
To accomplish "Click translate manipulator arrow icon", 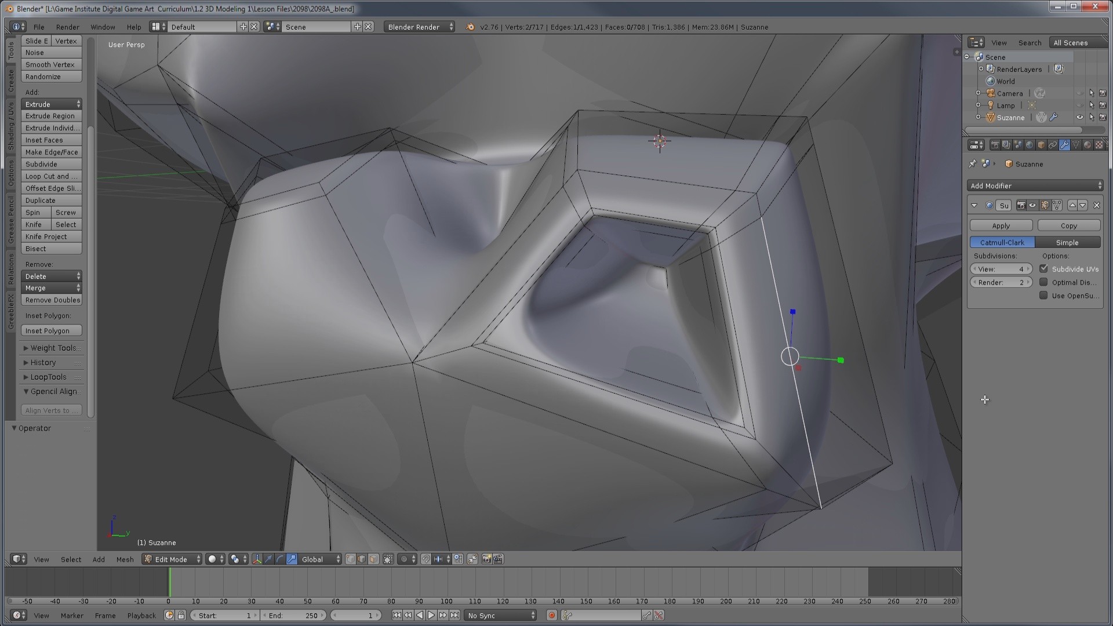I will click(268, 559).
